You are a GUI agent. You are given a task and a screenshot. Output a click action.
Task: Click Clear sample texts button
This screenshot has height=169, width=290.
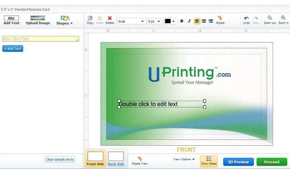click(x=60, y=159)
